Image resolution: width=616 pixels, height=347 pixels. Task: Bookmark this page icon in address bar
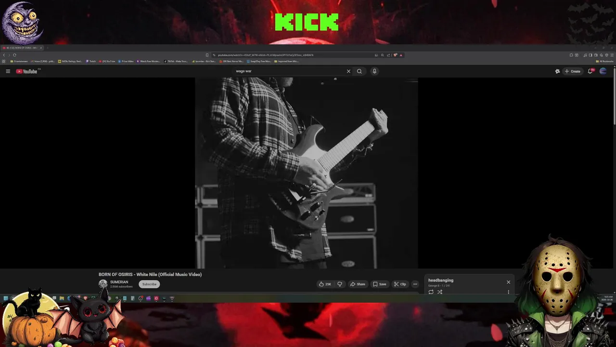coord(207,55)
